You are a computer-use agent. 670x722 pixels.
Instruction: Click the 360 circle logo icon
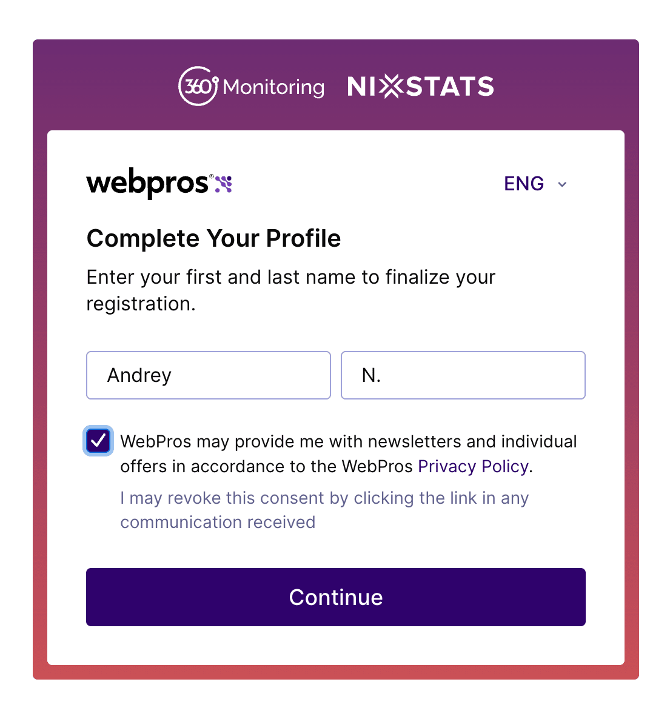tap(198, 86)
